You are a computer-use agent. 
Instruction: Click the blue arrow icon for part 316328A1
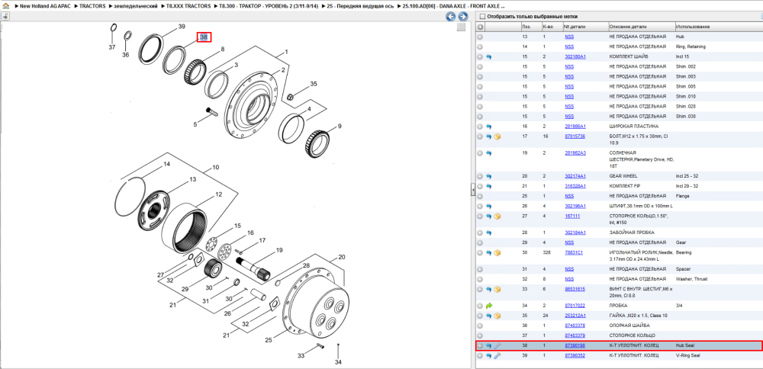point(488,186)
